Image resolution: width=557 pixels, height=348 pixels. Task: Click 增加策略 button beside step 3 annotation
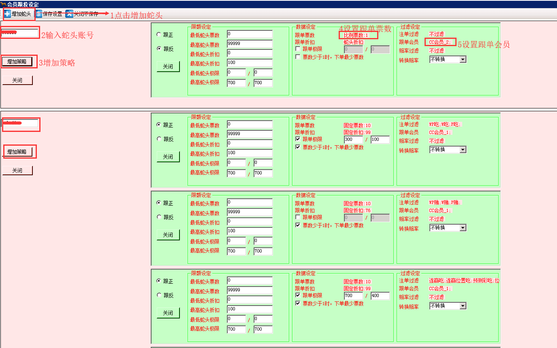(x=17, y=62)
